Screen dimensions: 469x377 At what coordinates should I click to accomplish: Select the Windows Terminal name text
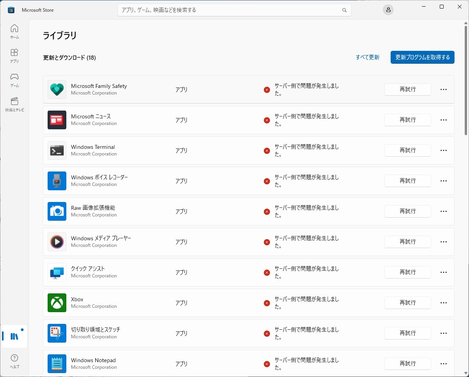pyautogui.click(x=93, y=147)
